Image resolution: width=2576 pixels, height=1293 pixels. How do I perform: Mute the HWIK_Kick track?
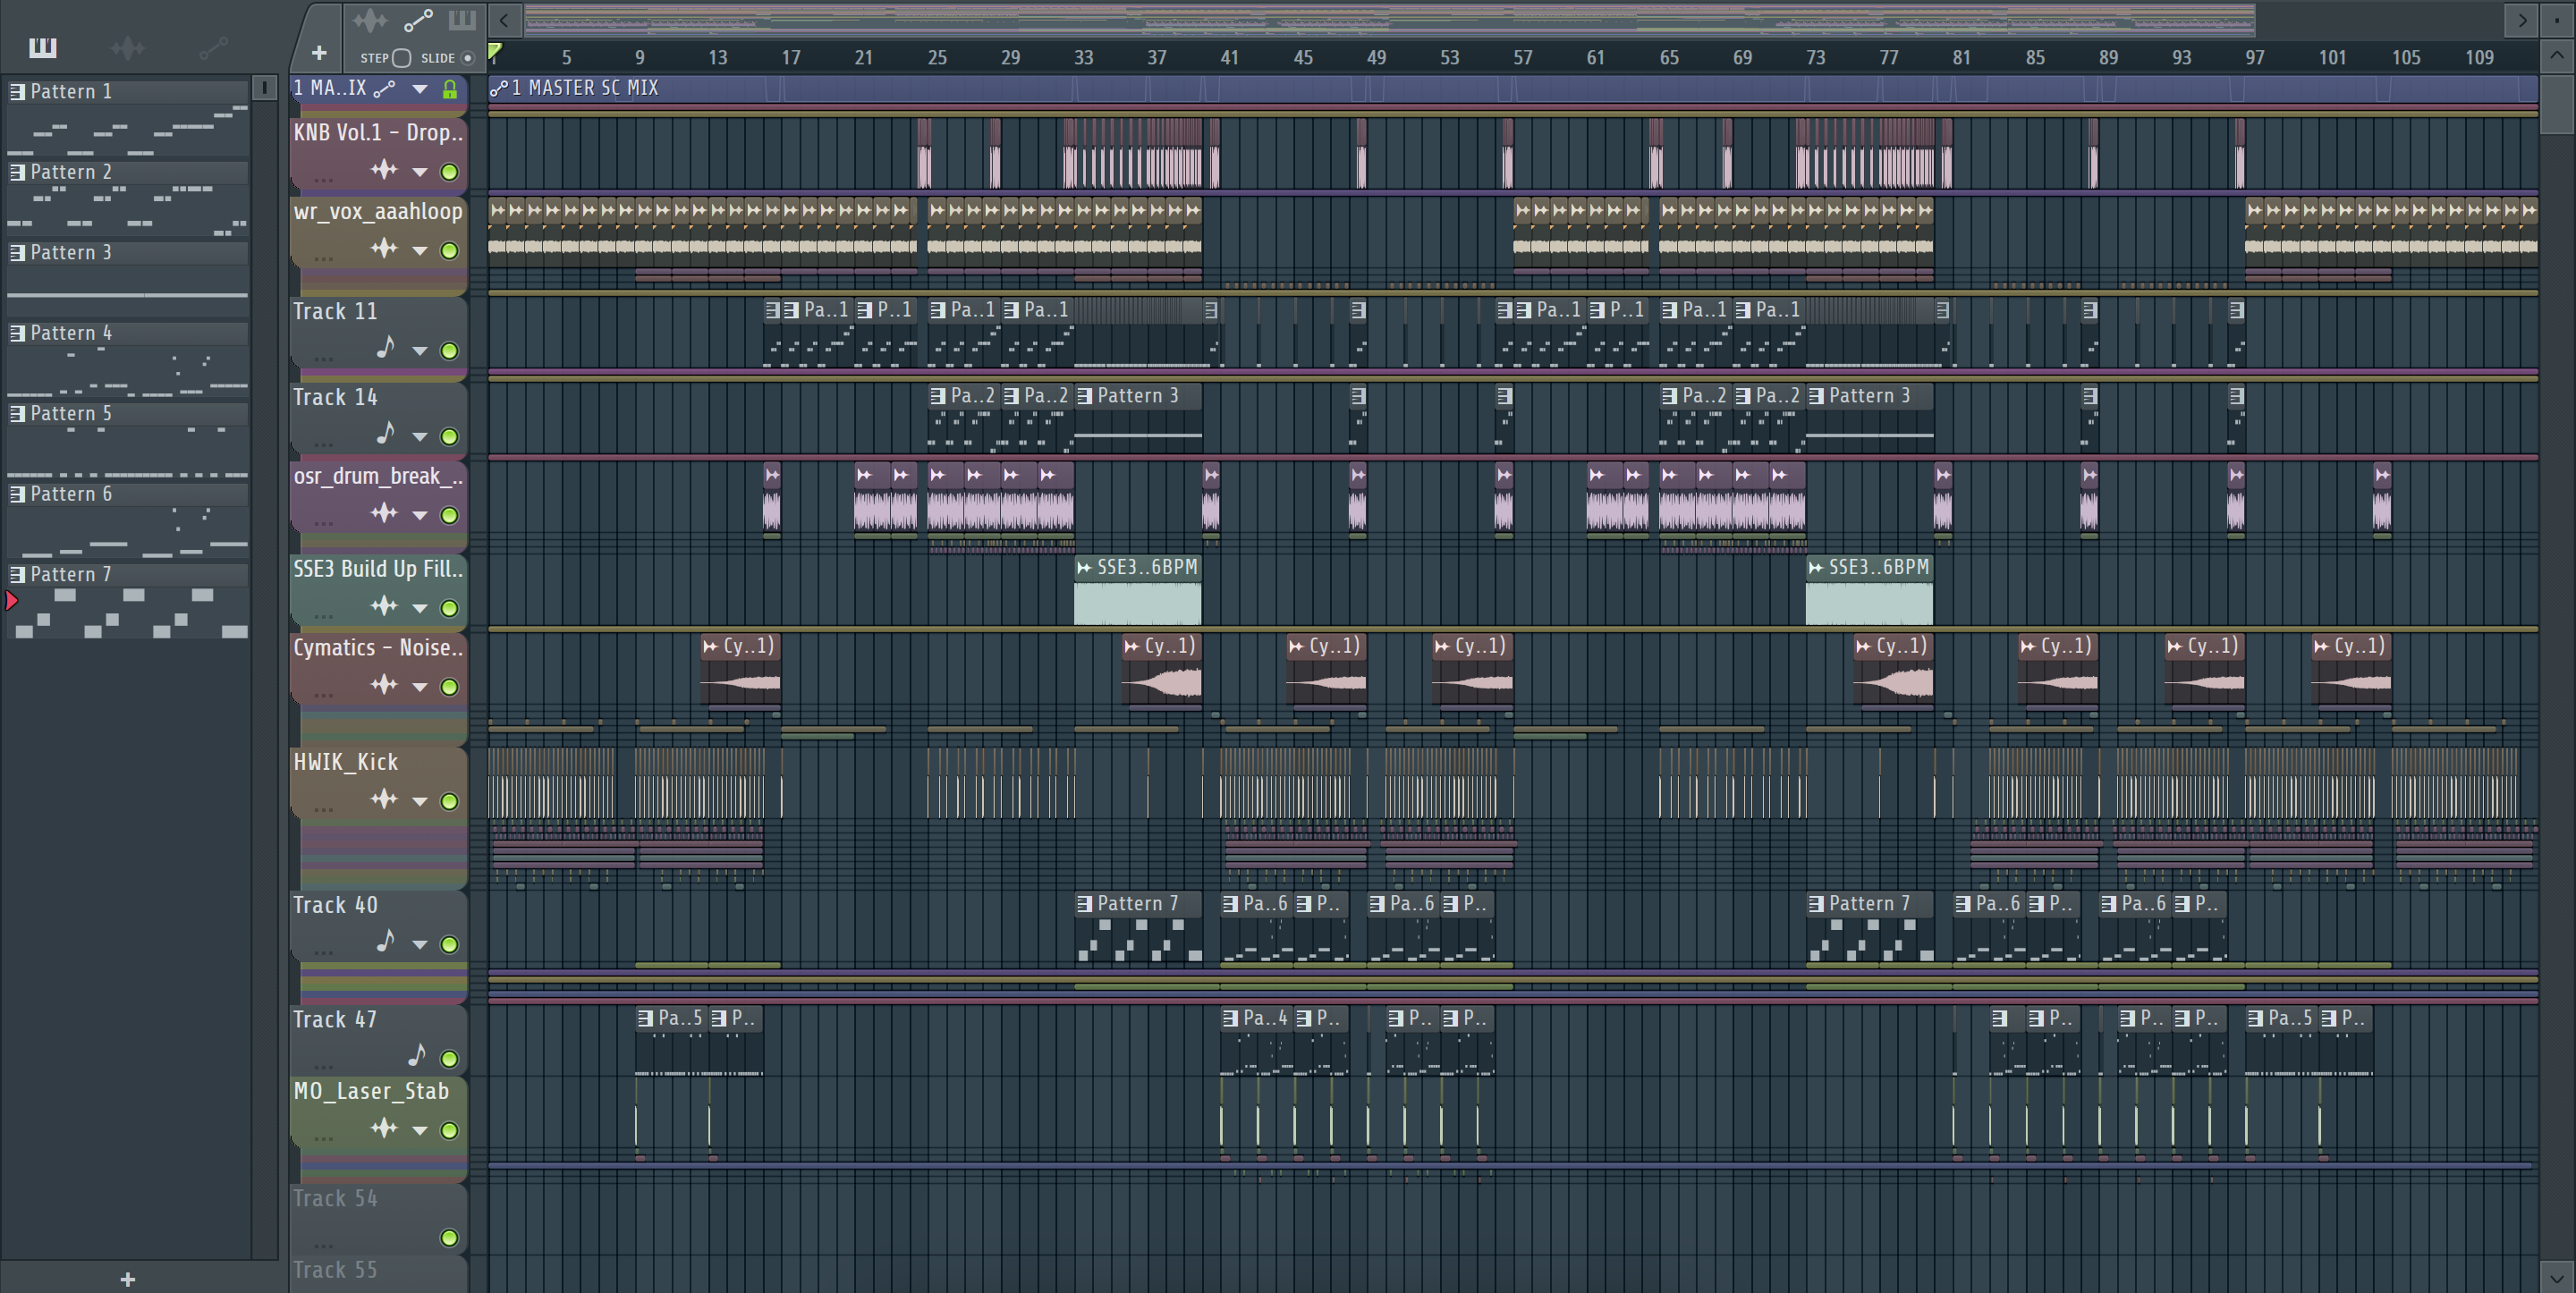click(x=450, y=801)
